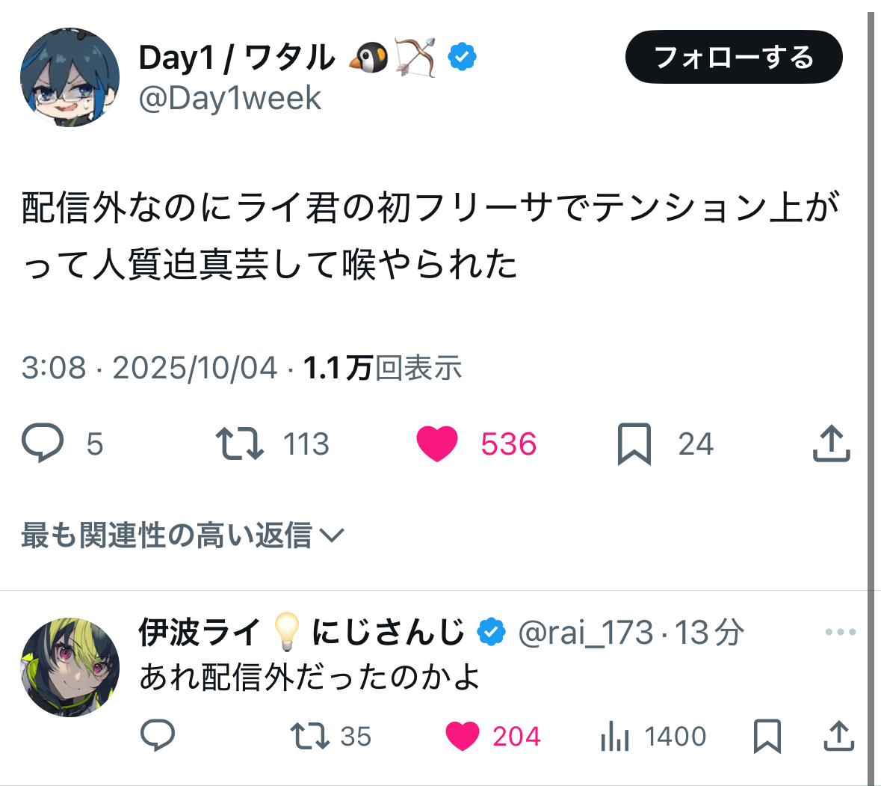Open 伊波ライ's profile avatar
This screenshot has width=881, height=786.
pyautogui.click(x=69, y=667)
